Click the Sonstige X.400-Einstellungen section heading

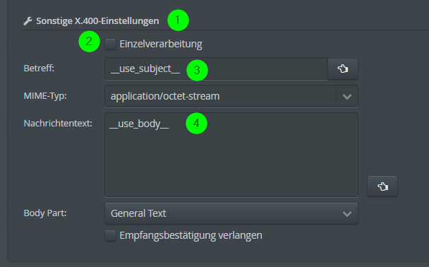pos(97,21)
